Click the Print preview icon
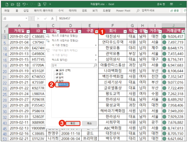The image size is (188, 143). click(39, 5)
